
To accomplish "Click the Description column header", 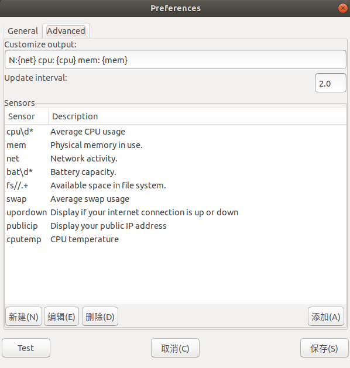I will 197,116.
